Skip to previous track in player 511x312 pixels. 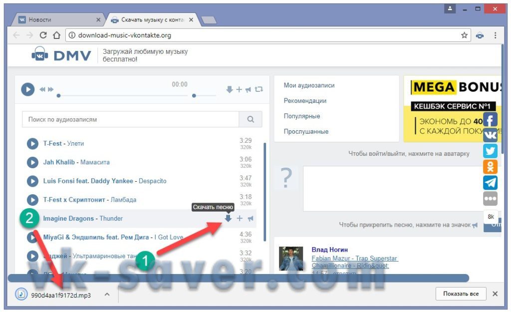[42, 89]
